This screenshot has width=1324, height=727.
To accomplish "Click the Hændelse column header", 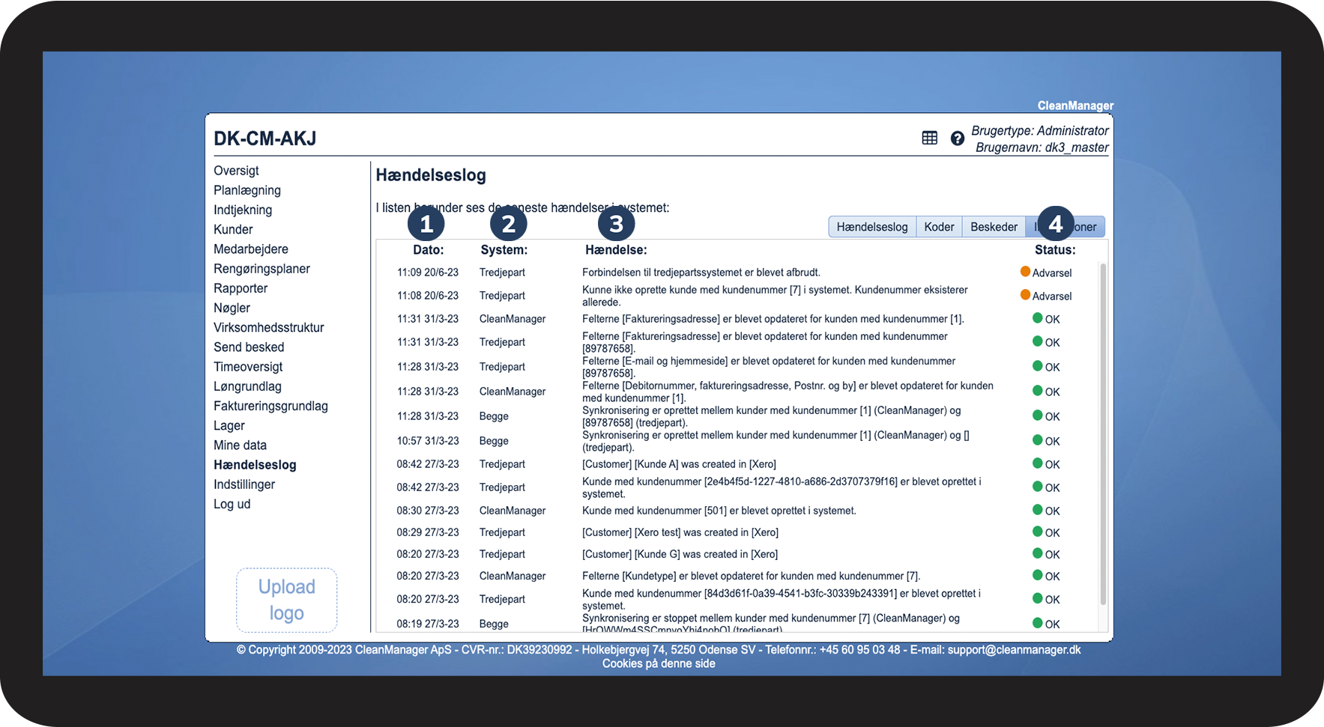I will (616, 250).
